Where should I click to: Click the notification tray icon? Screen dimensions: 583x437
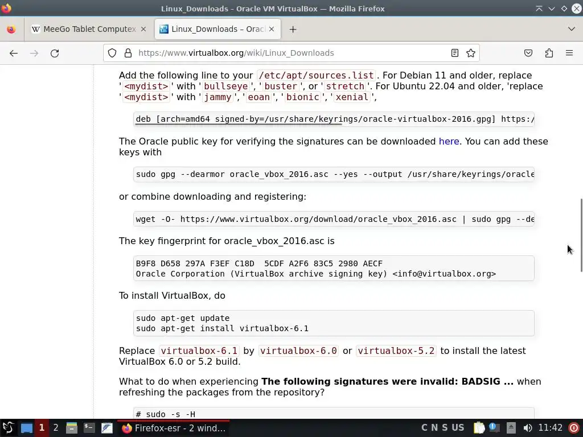pyautogui.click(x=495, y=428)
